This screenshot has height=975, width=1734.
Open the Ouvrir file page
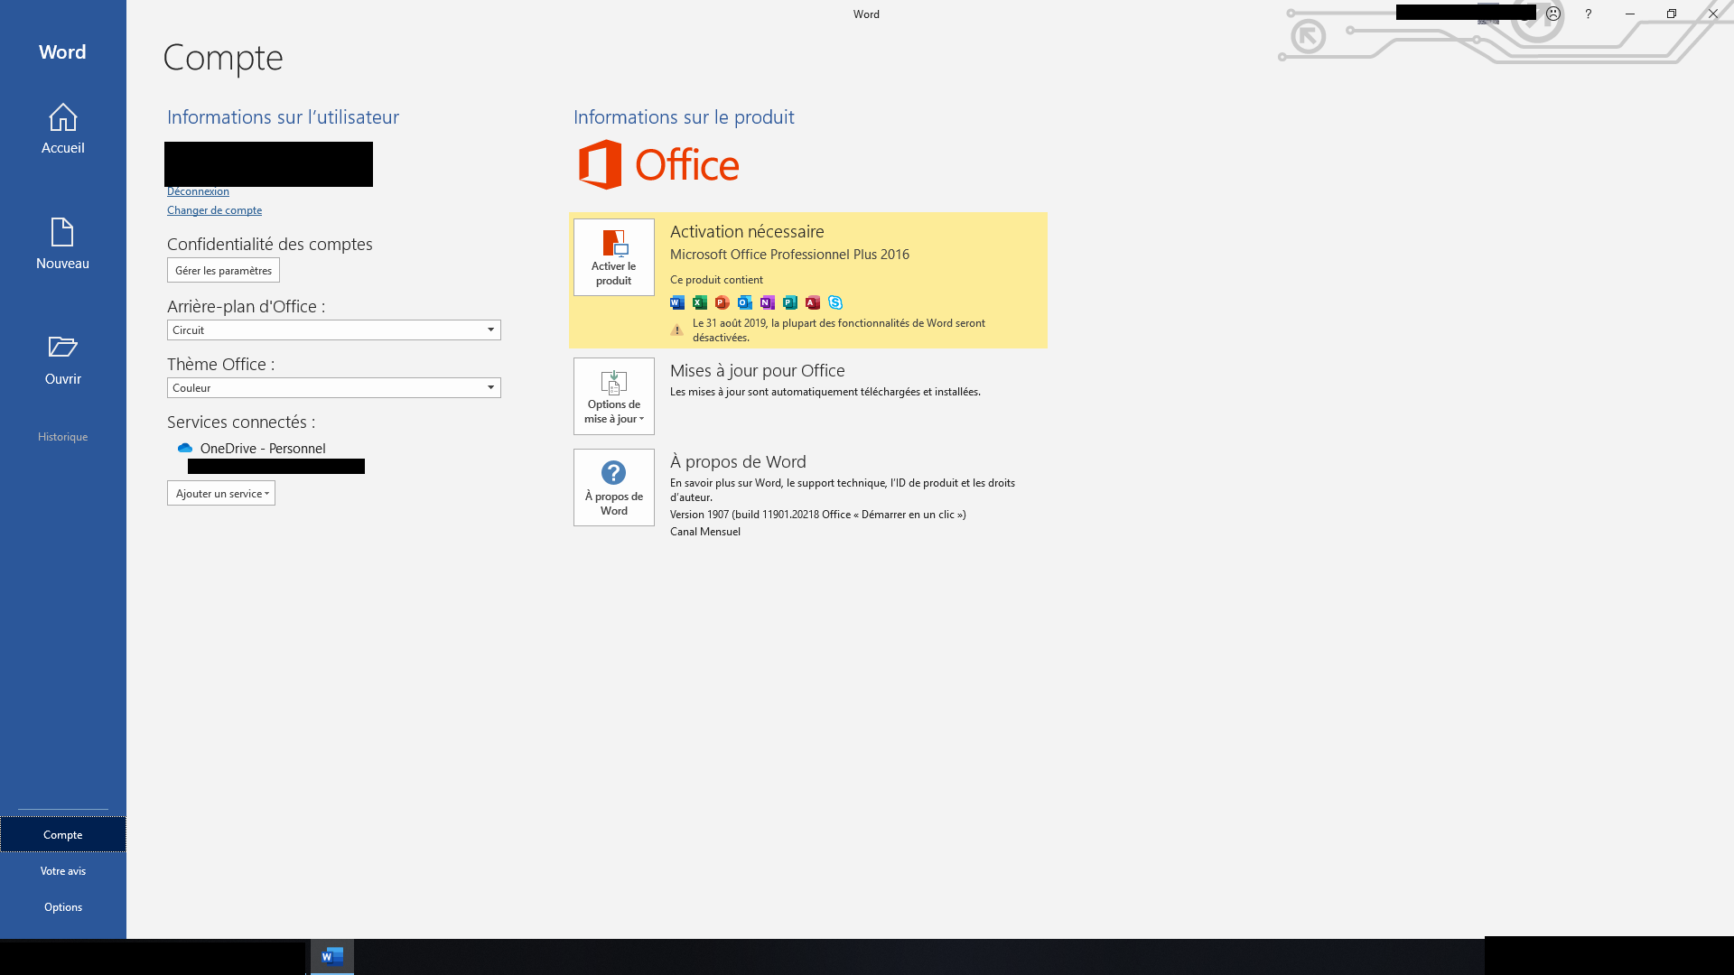coord(62,359)
